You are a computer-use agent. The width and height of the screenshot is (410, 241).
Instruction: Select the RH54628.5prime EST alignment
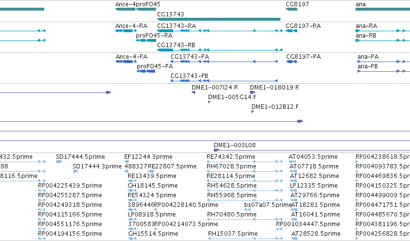pyautogui.click(x=244, y=190)
